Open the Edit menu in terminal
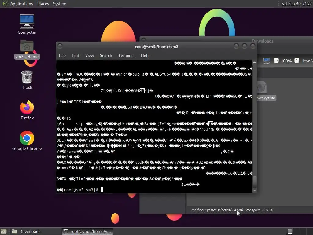 click(x=75, y=56)
